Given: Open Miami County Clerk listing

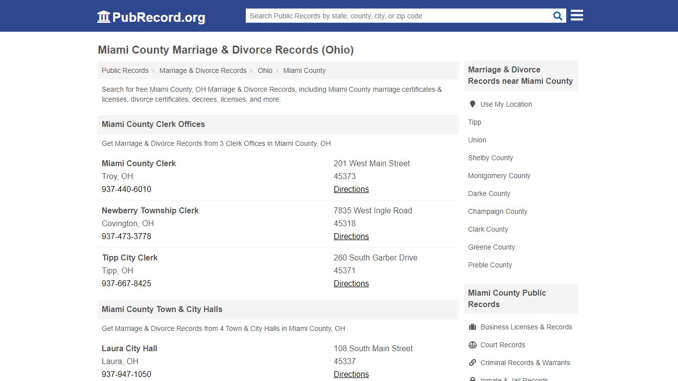Looking at the screenshot, I should point(139,163).
